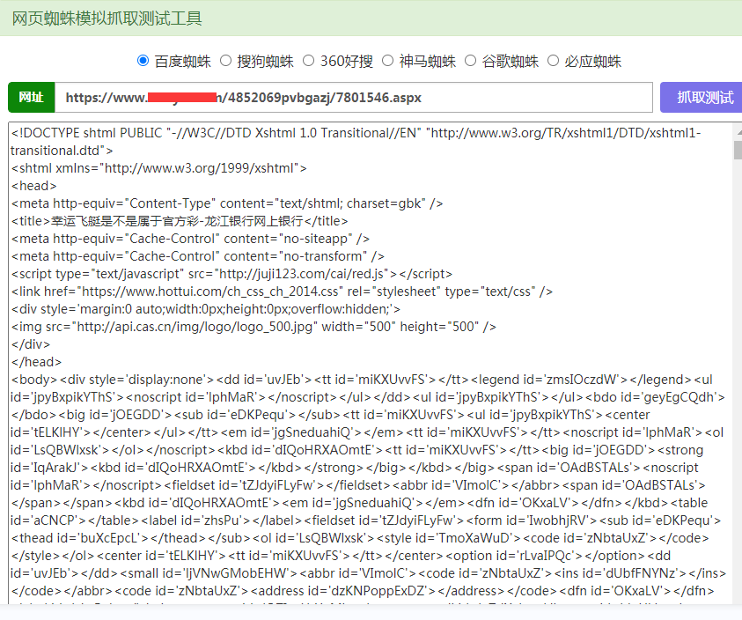Click the title line 幸运飞艇是不是属于官方彩
Screen dimensions: 742x620
[180, 221]
